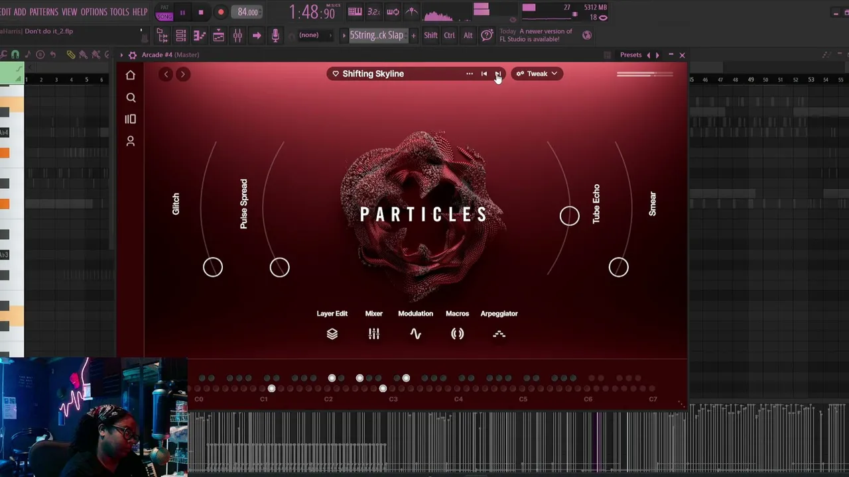The width and height of the screenshot is (849, 477).
Task: Open the OPTIONS menu
Action: pyautogui.click(x=94, y=12)
